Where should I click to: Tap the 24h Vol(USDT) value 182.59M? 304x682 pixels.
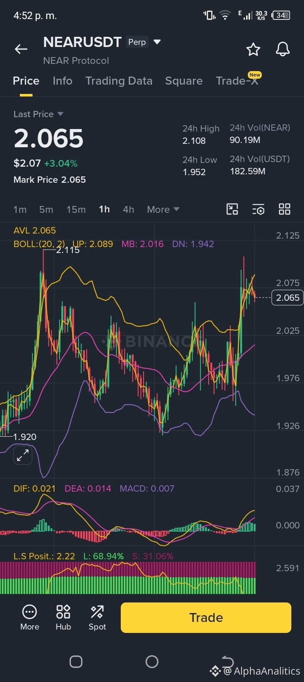(247, 171)
